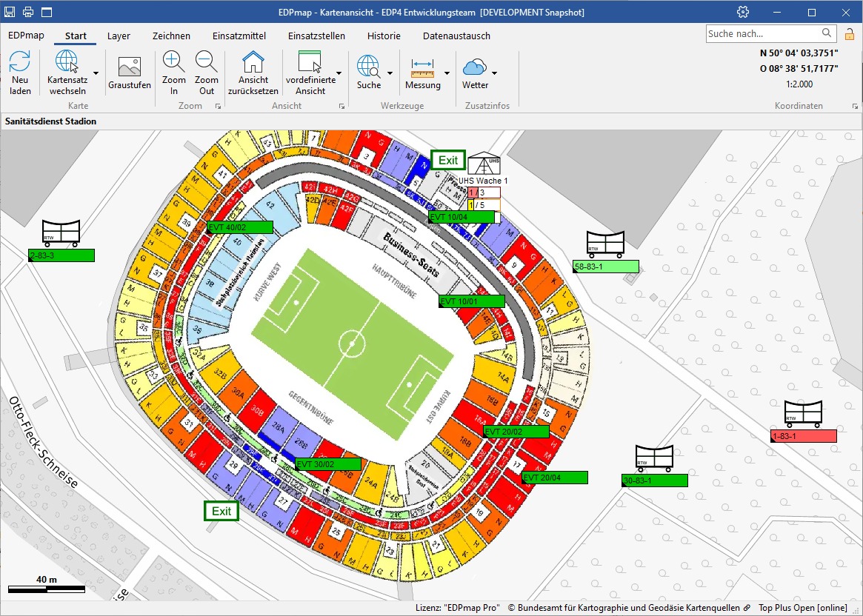
Task: Click the Top Plus Open [online] status text
Action: click(803, 608)
